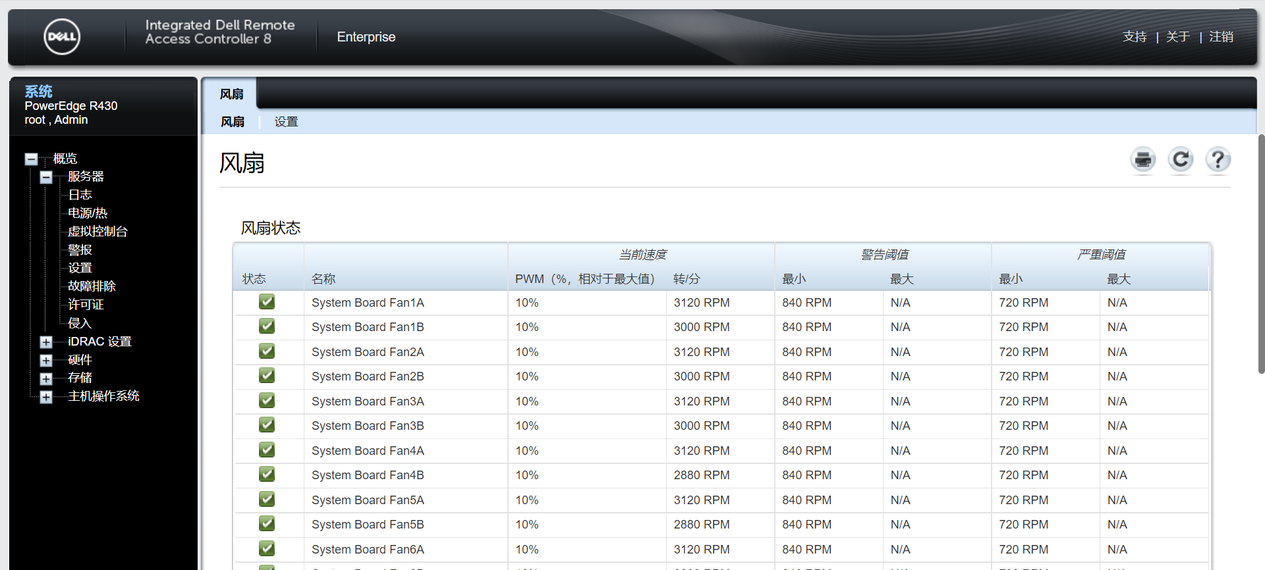The image size is (1265, 570).
Task: Open 许可证 in the tree
Action: pyautogui.click(x=86, y=305)
